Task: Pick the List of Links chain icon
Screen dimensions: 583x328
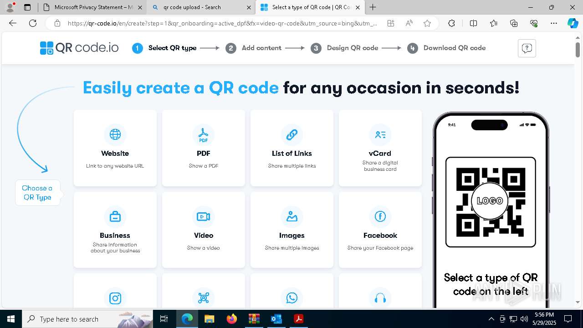Action: tap(292, 134)
